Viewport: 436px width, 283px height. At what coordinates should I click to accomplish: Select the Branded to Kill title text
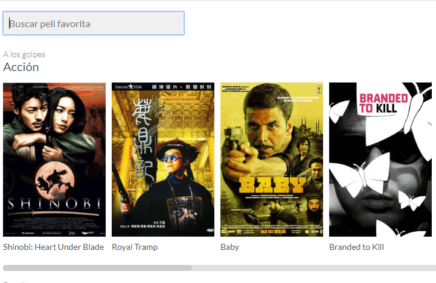point(356,247)
